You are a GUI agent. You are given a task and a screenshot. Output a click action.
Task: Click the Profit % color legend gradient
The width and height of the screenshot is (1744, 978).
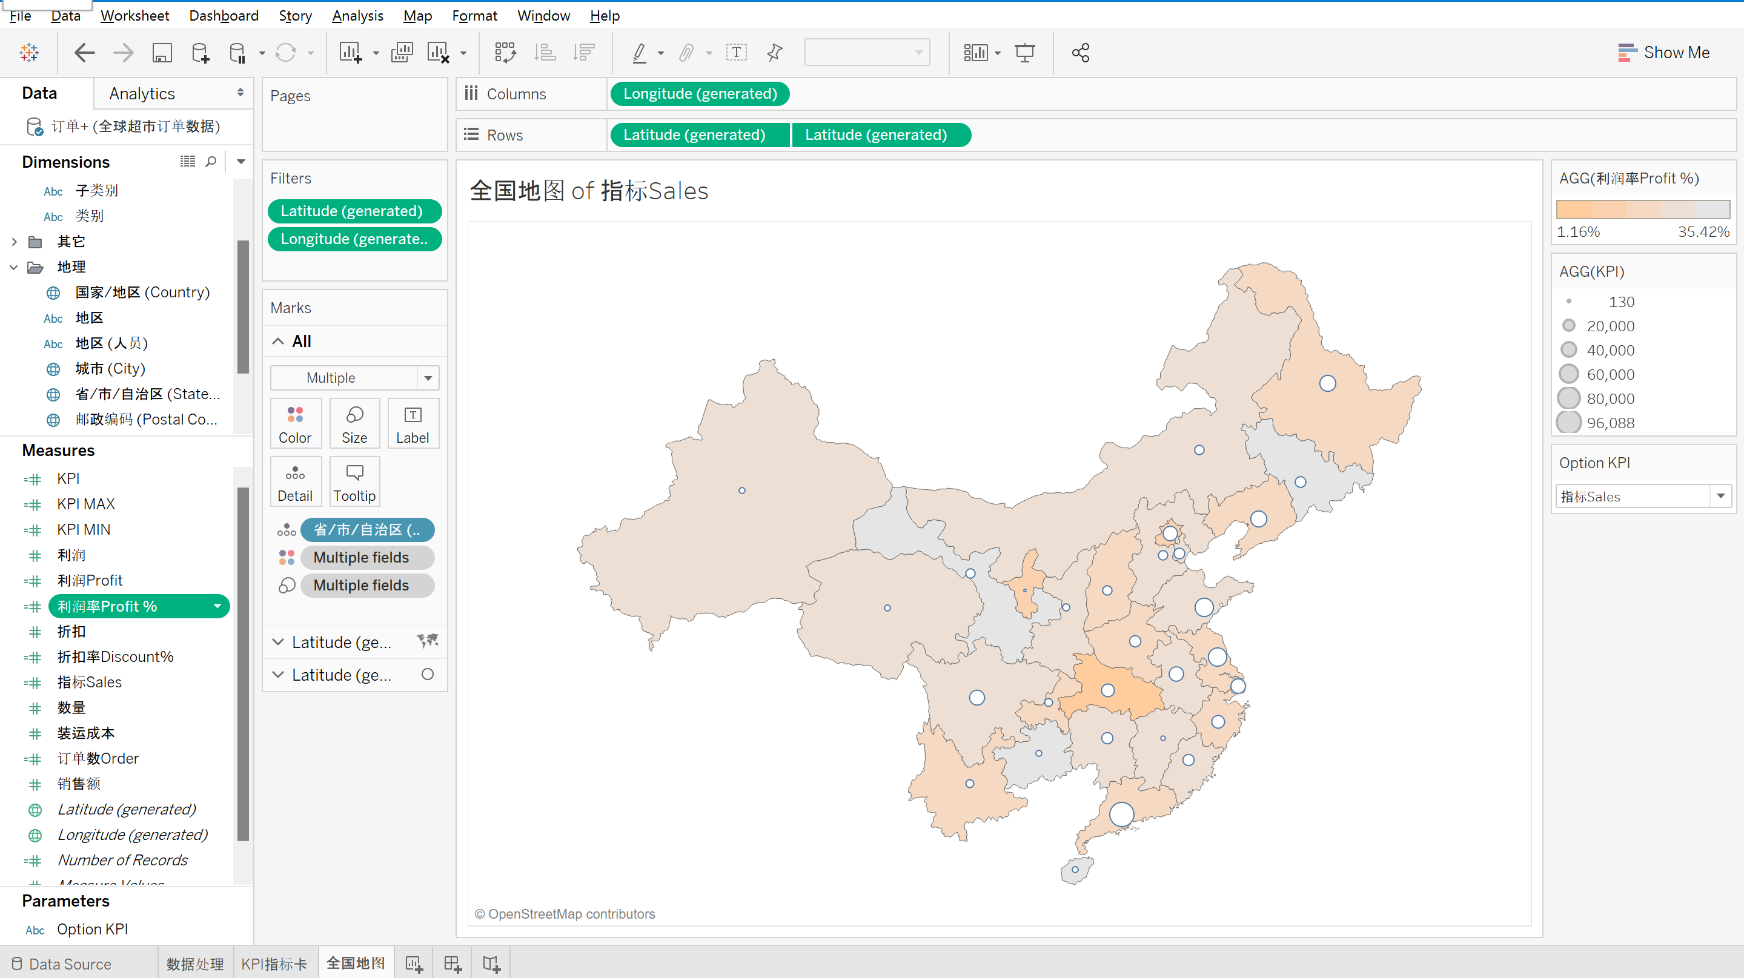[1643, 209]
